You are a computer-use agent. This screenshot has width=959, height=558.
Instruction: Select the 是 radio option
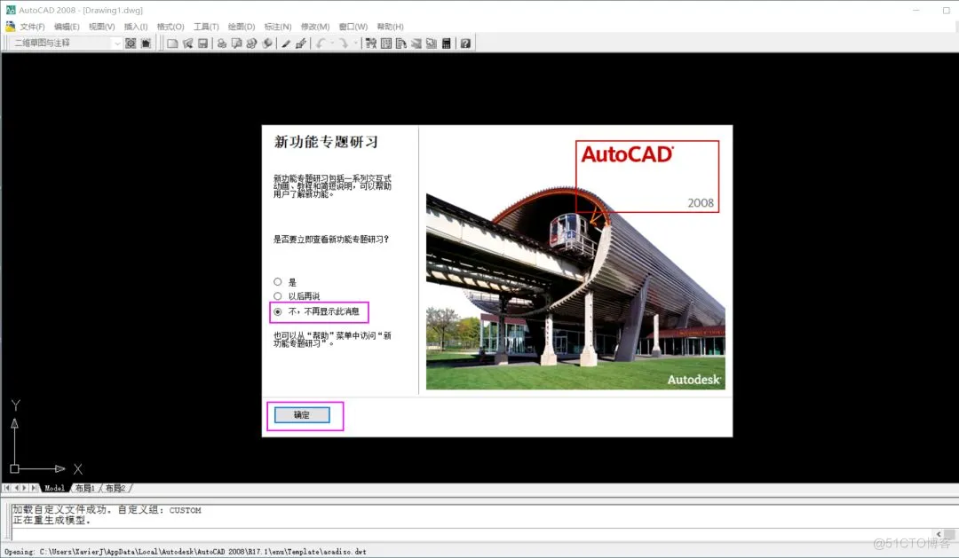[x=278, y=282]
